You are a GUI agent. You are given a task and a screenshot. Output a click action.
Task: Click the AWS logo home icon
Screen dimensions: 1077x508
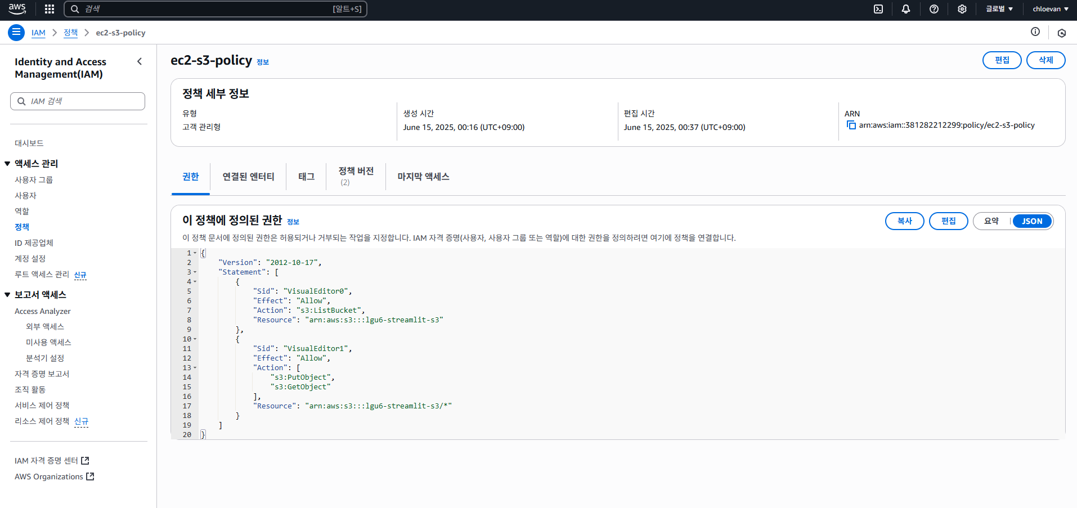point(17,9)
